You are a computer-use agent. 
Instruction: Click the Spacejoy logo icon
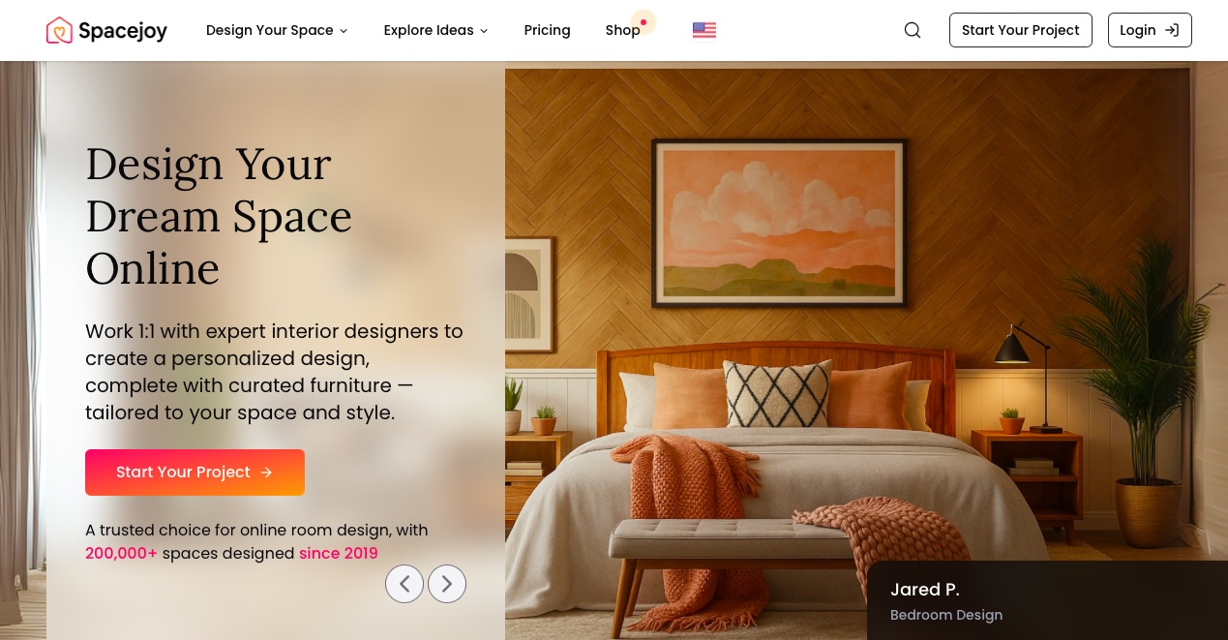[59, 30]
